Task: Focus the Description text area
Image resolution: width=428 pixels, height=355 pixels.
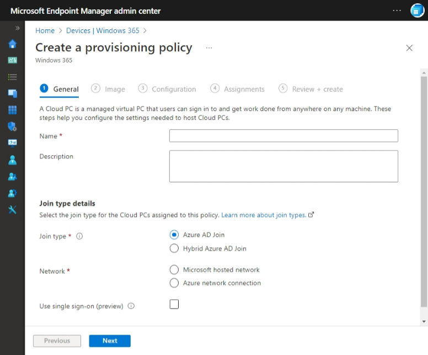Action: coord(283,166)
